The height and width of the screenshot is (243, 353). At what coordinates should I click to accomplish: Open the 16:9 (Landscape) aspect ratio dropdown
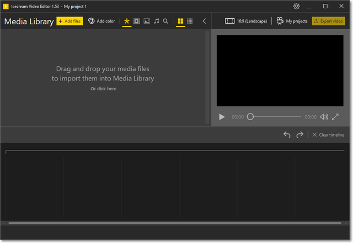(x=246, y=21)
